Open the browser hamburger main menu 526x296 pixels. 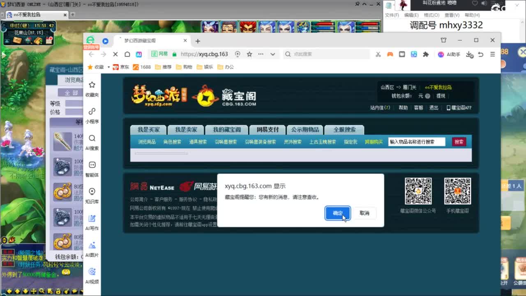[x=492, y=54]
